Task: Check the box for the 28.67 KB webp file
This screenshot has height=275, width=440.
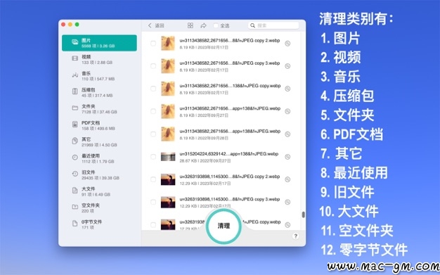Action: pyautogui.click(x=153, y=157)
